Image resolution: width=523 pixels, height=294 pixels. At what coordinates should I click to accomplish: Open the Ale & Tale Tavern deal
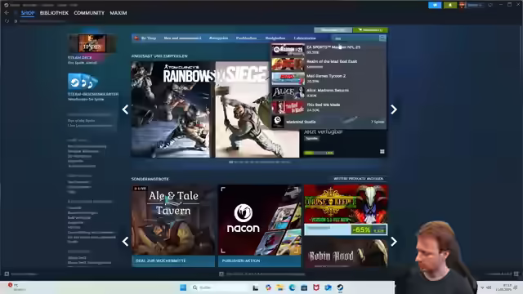pos(173,225)
